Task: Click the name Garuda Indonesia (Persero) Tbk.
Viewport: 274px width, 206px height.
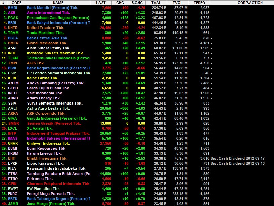Action: pos(57,118)
